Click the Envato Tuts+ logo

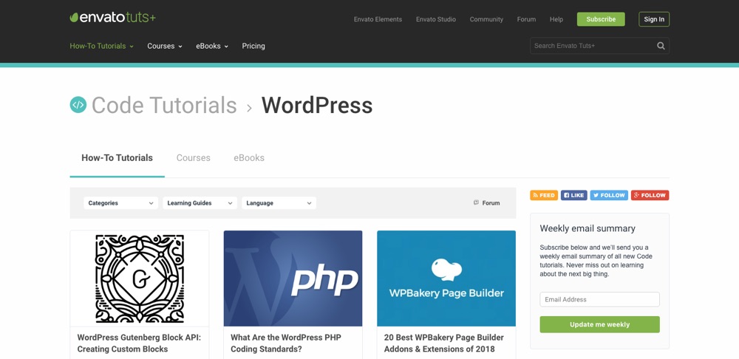(112, 18)
